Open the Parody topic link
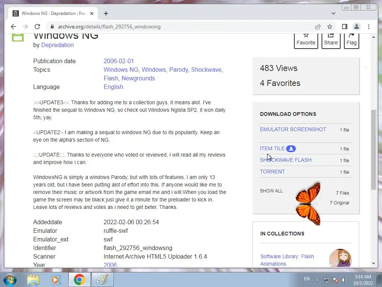Image resolution: width=382 pixels, height=287 pixels. [x=179, y=70]
